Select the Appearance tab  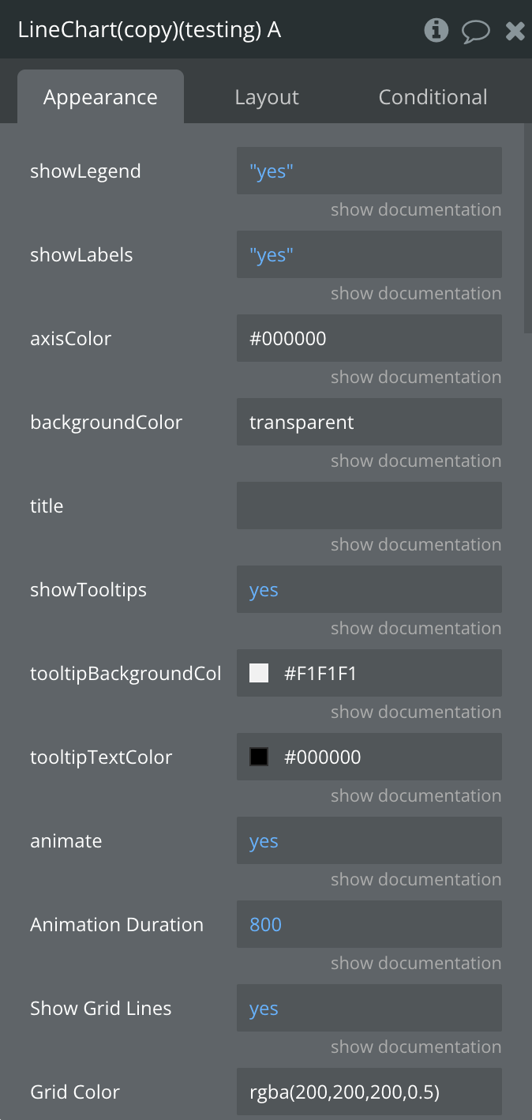coord(100,97)
